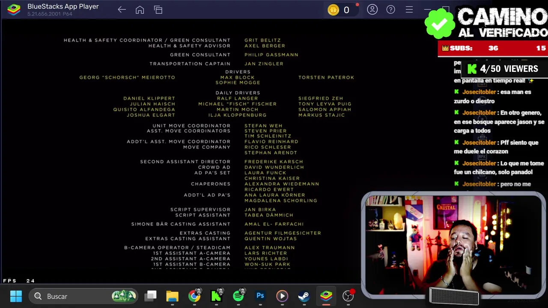Screen dimensions: 548x308
Task: Click the credit "CHAPERONES"
Action: pos(211,184)
